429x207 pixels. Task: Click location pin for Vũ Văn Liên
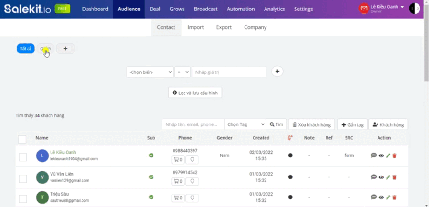click(x=192, y=181)
